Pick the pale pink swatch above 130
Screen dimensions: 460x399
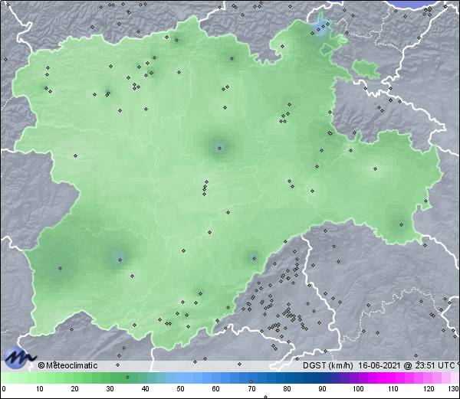tap(455, 378)
